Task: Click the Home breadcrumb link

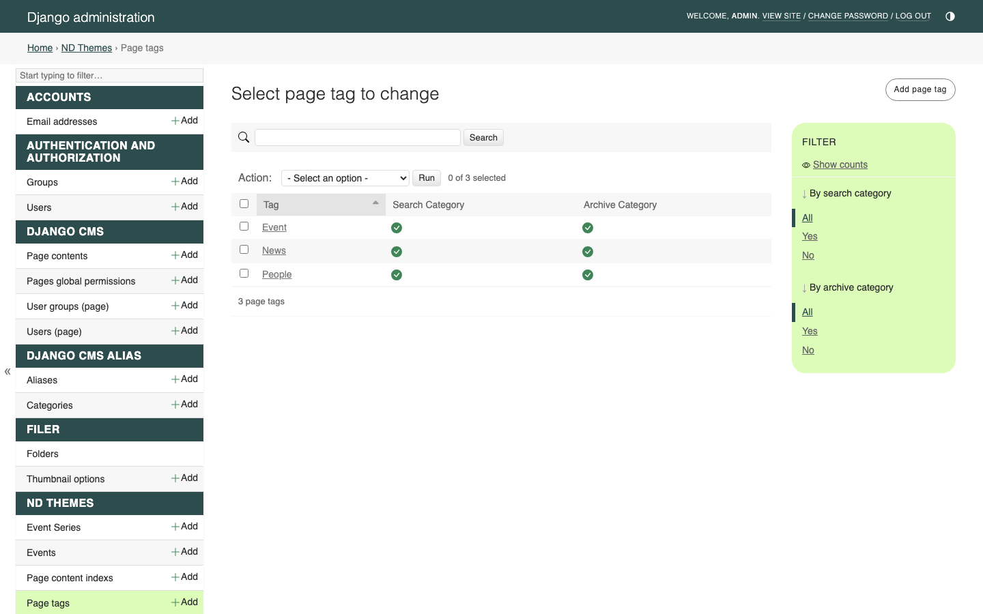Action: [40, 48]
